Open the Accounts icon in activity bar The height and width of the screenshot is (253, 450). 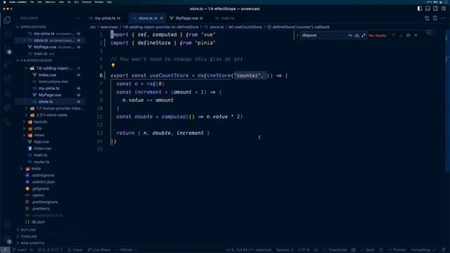point(7,225)
